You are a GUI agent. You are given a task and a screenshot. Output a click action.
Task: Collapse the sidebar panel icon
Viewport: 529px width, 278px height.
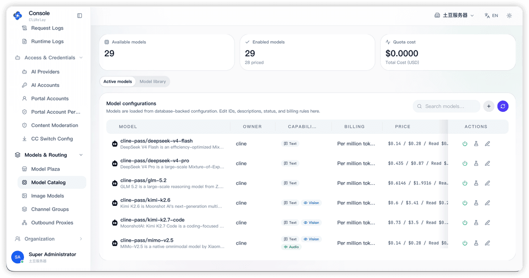coord(80,16)
